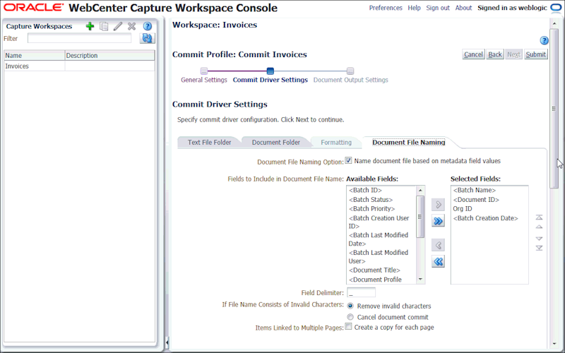Click General Settings train step marker
Viewport: 565px width, 353px height.
(x=204, y=71)
